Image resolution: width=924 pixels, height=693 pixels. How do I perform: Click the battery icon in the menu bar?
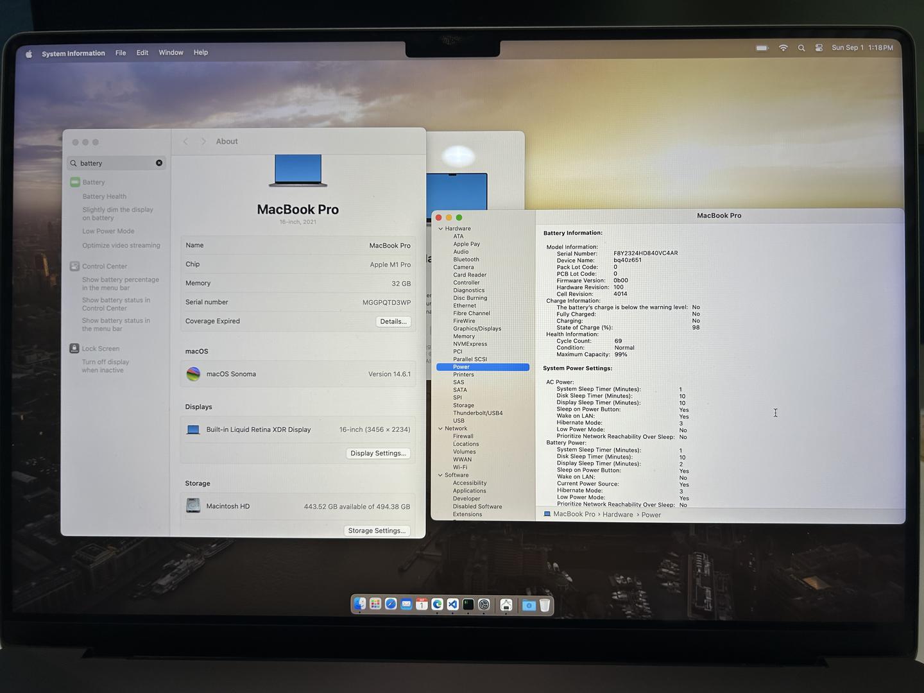coord(762,48)
